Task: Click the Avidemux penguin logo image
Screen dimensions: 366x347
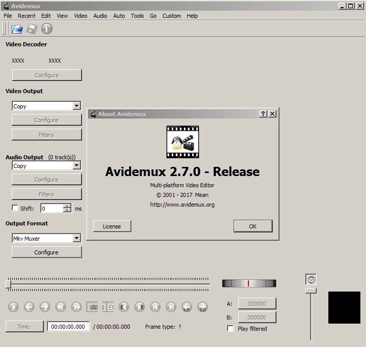Action: tap(183, 142)
